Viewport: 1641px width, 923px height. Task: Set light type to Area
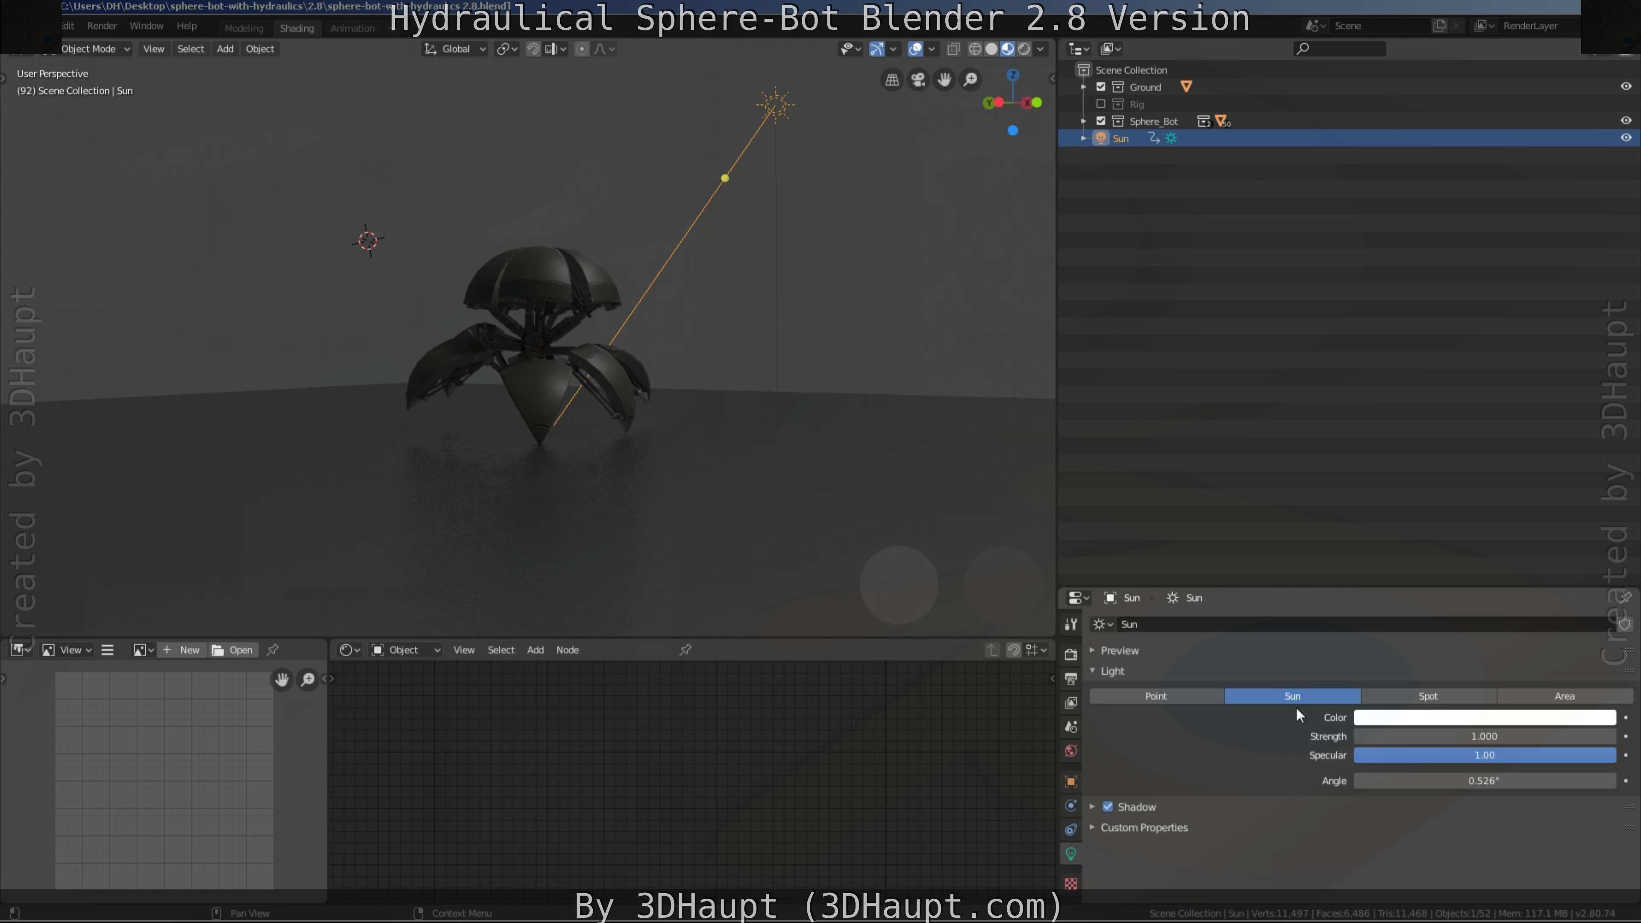tap(1565, 696)
